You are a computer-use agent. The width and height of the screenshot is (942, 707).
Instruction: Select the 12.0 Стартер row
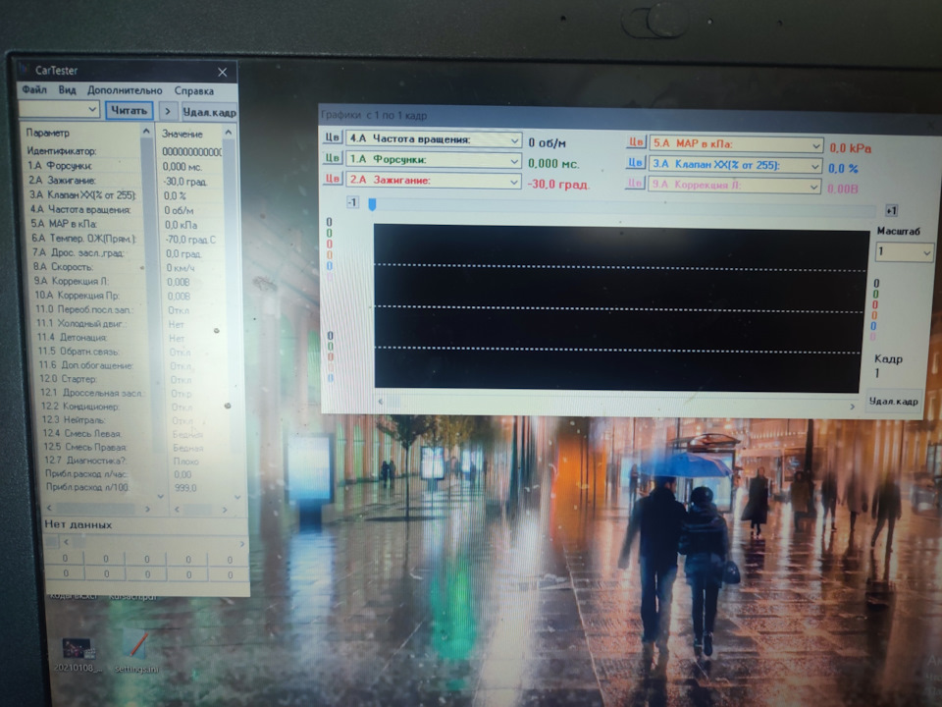(68, 379)
